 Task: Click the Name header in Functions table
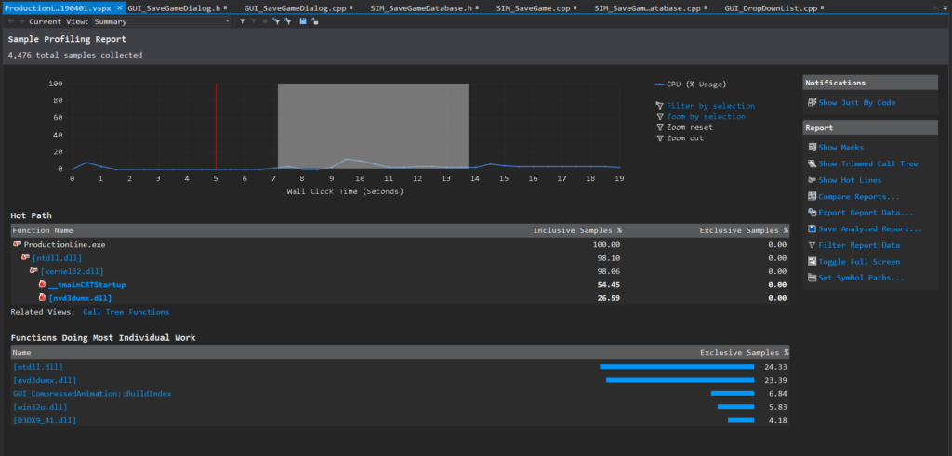22,352
